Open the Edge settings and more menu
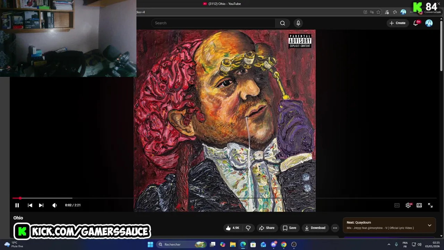Image resolution: width=444 pixels, height=250 pixels. pos(412,12)
